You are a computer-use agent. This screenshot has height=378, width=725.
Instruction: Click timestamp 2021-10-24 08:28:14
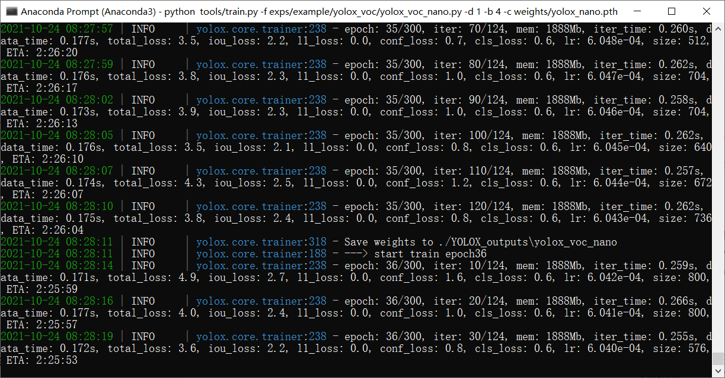57,266
